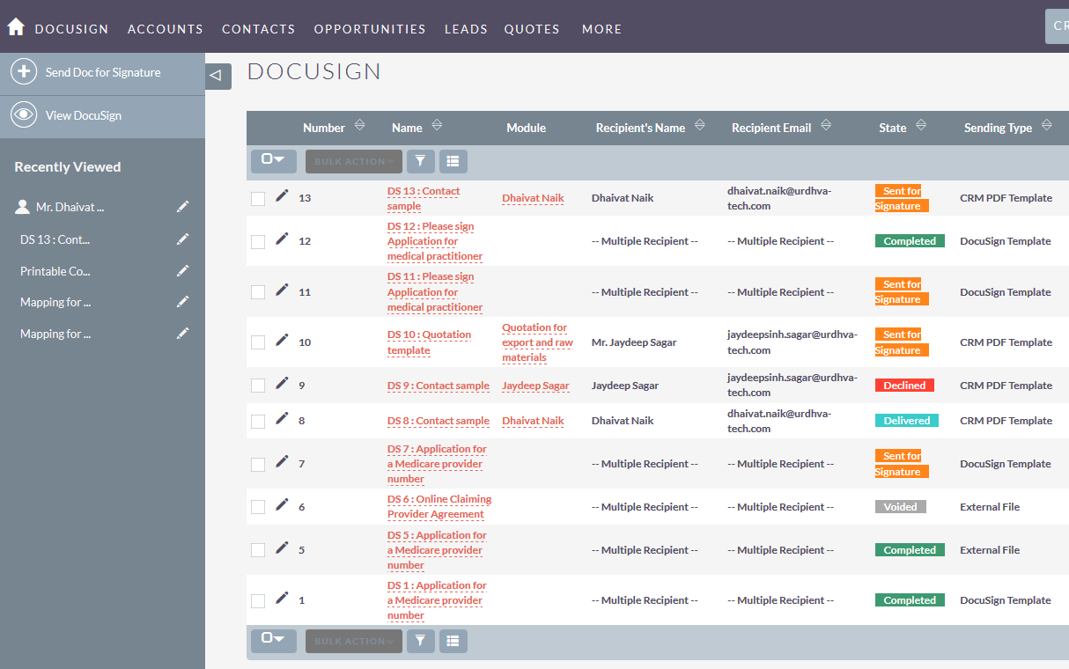Viewport: 1069px width, 669px height.
Task: Open the top Bulk Action dropdown
Action: pos(354,161)
